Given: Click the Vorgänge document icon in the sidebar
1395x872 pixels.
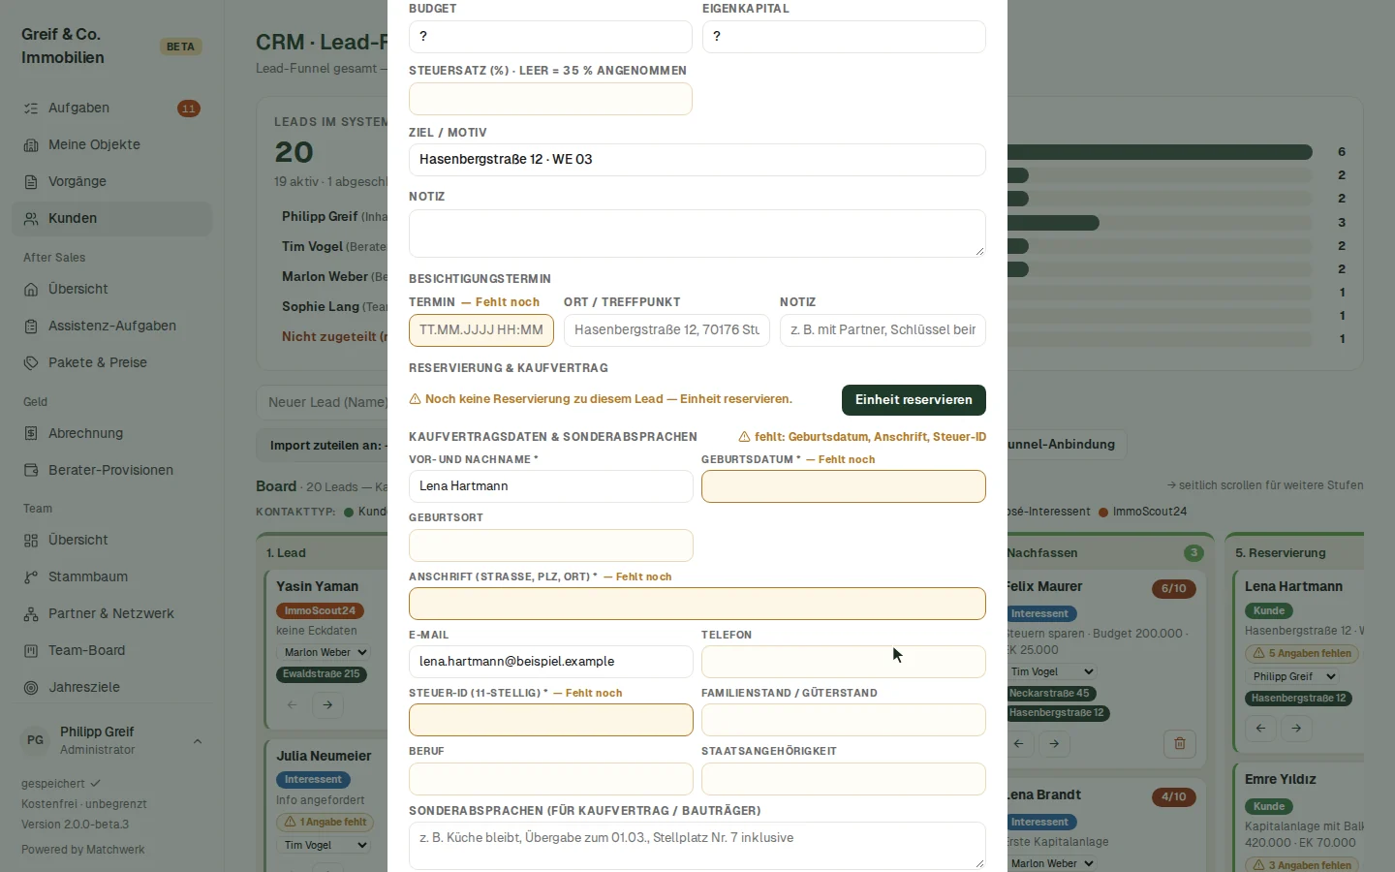Looking at the screenshot, I should [x=31, y=182].
